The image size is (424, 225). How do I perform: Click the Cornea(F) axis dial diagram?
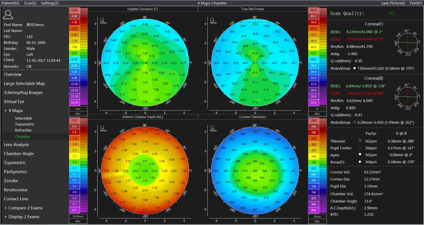[407, 43]
